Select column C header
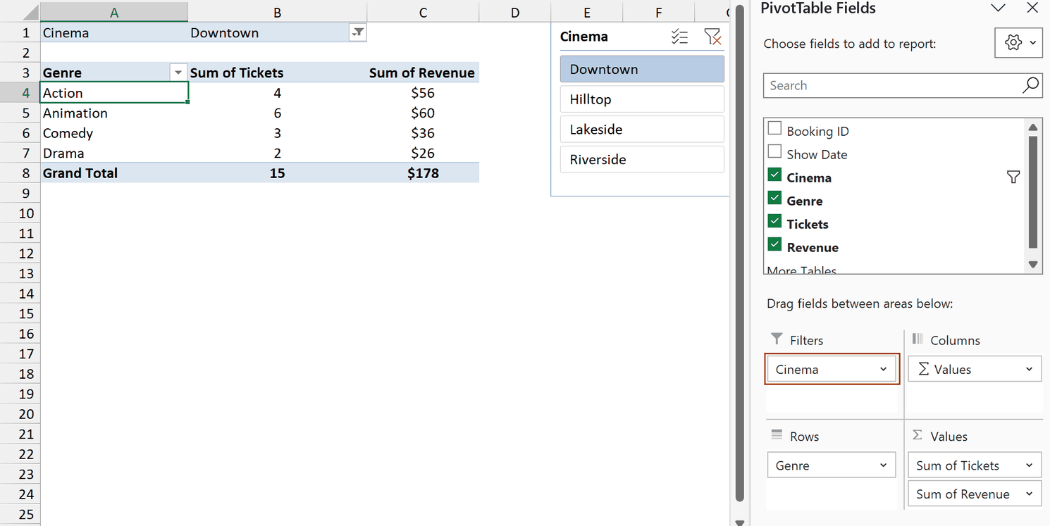The height and width of the screenshot is (526, 1050). click(423, 12)
